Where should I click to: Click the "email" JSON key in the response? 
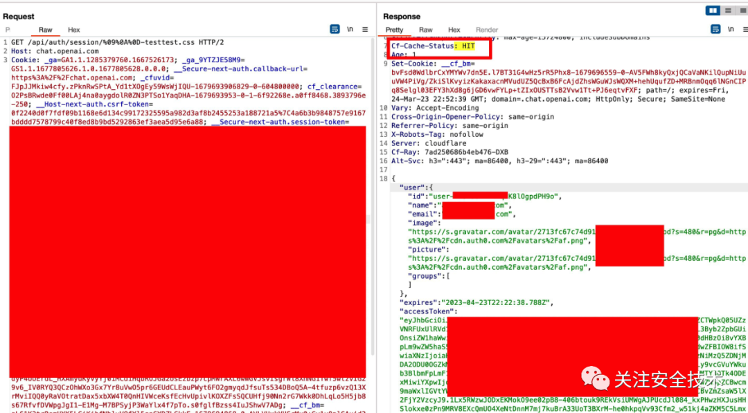coord(423,214)
